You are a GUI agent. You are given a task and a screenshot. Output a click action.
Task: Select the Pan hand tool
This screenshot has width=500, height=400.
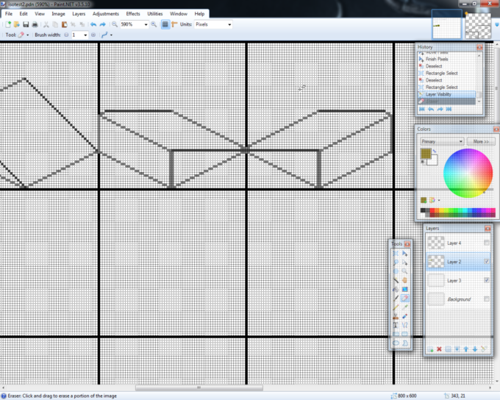tap(404, 280)
